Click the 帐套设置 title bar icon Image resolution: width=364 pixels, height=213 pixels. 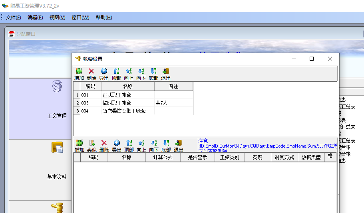click(x=78, y=59)
